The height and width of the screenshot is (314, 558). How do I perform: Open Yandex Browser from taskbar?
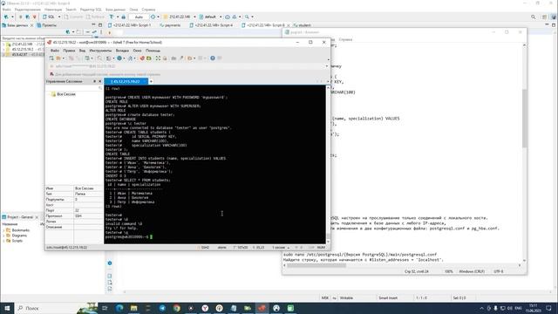point(205,308)
